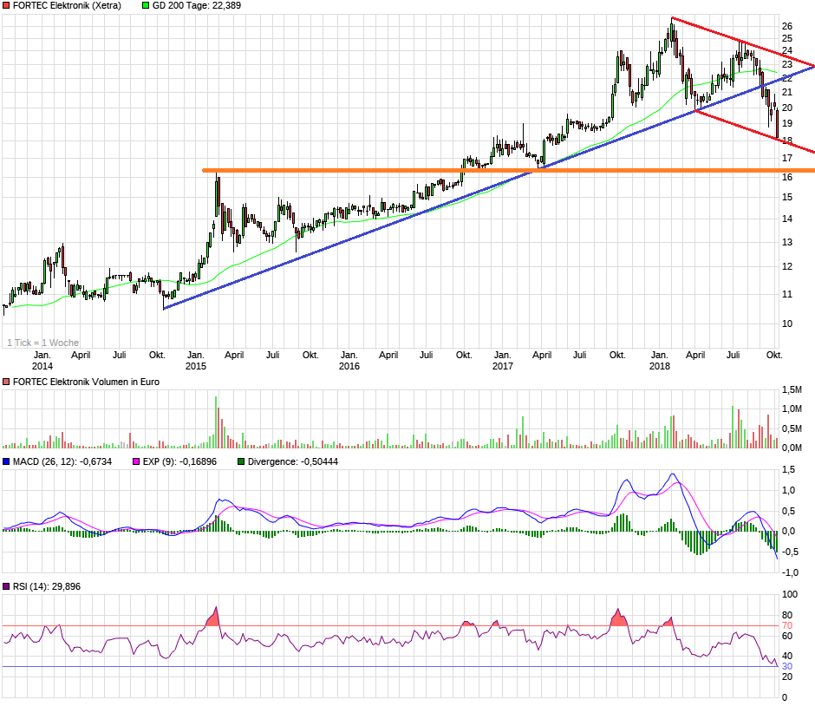Image resolution: width=815 pixels, height=706 pixels.
Task: Toggle the volume histogram visibility
Action: pos(7,380)
